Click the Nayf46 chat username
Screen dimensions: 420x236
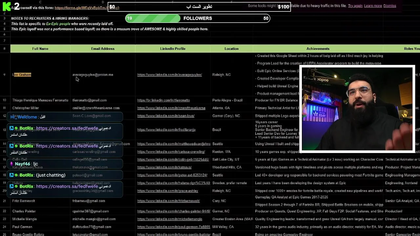pyautogui.click(x=22, y=164)
